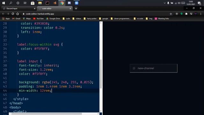
Task: Open Zoom from the taskbar
Action: point(76,3)
